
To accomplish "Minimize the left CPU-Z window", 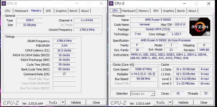I will (77, 4).
